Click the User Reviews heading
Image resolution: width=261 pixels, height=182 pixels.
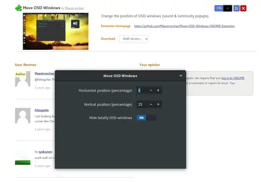coord(26,65)
